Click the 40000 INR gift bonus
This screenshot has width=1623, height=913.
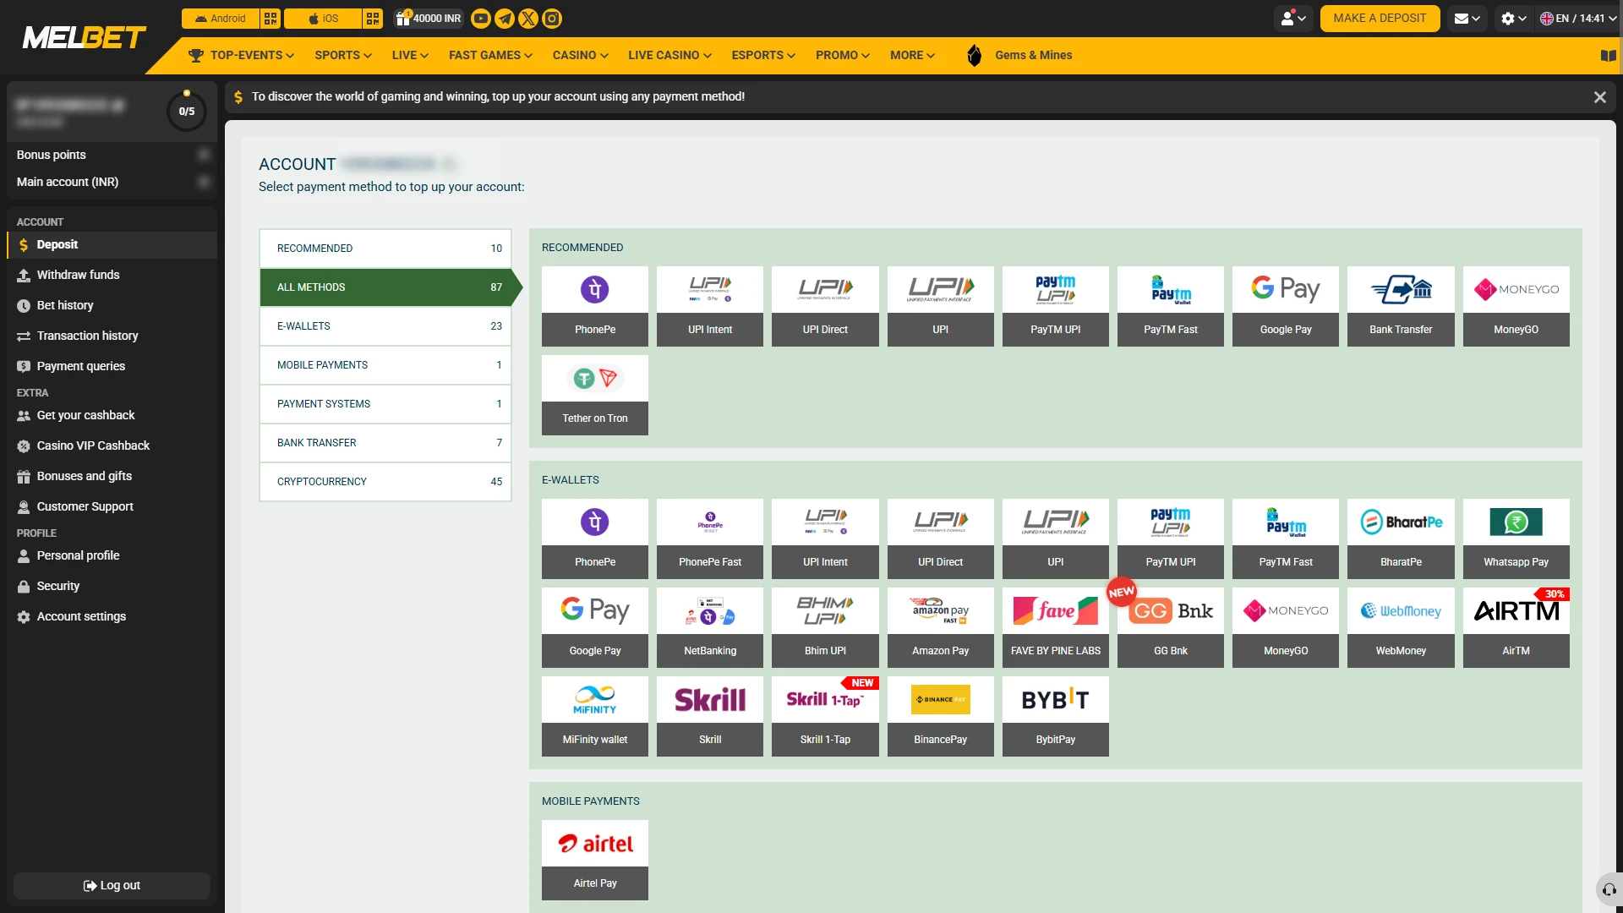pos(429,19)
